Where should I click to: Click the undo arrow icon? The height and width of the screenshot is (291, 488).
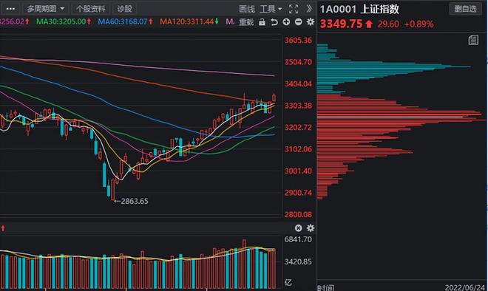tap(274, 22)
